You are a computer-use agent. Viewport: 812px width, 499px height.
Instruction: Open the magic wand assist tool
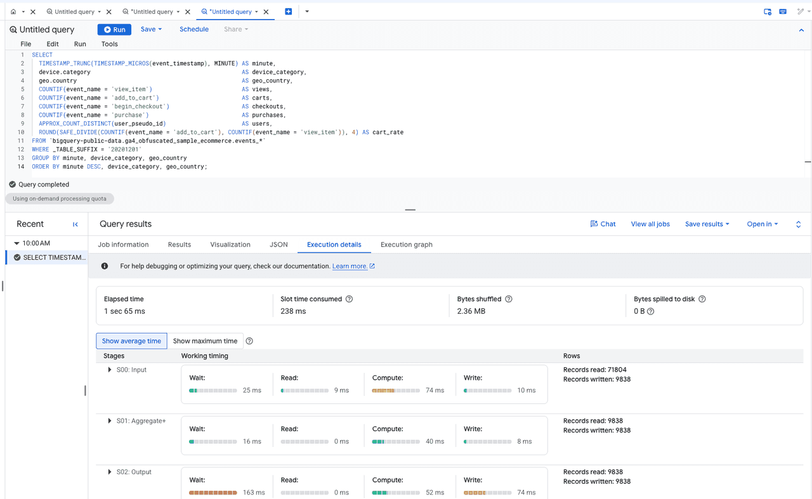point(801,11)
